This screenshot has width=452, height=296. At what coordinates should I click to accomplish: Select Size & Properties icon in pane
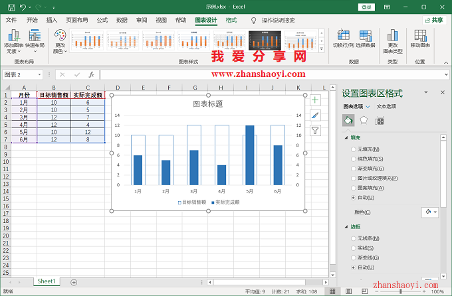tap(380, 121)
